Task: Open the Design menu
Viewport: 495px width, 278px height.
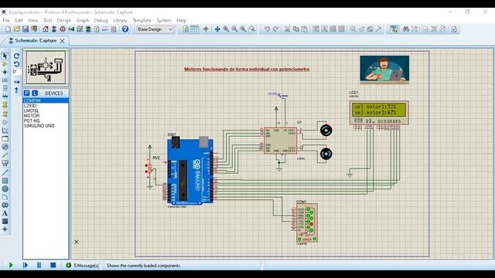Action: [x=64, y=21]
